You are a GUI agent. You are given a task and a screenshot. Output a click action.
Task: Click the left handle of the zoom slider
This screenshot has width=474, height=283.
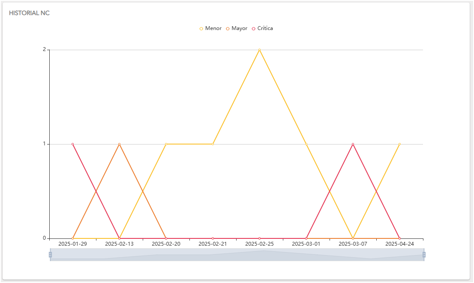pyautogui.click(x=50, y=255)
